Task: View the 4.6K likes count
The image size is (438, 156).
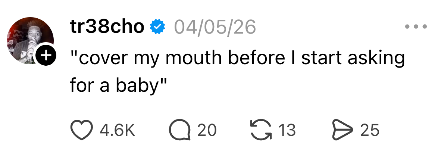Action: tap(117, 130)
